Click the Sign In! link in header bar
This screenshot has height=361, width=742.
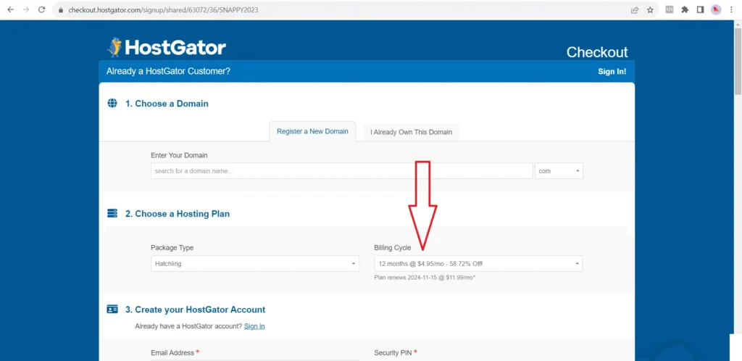click(x=612, y=72)
